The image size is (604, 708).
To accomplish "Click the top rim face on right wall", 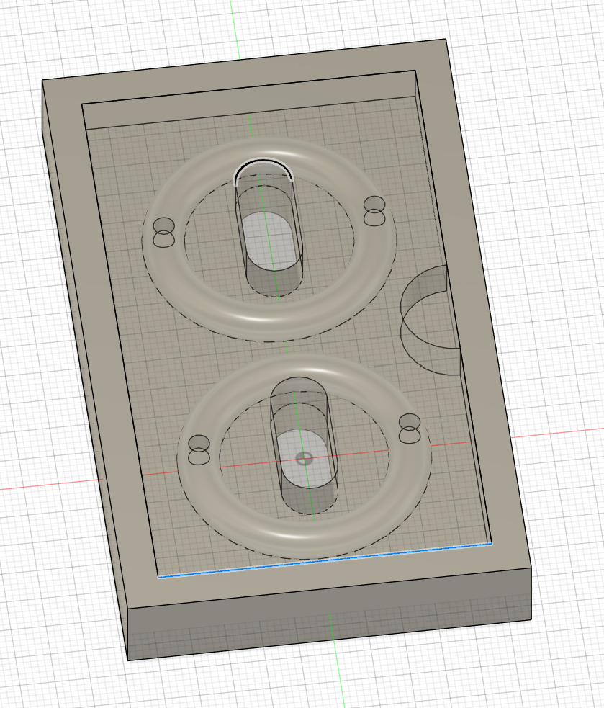I will [x=475, y=288].
